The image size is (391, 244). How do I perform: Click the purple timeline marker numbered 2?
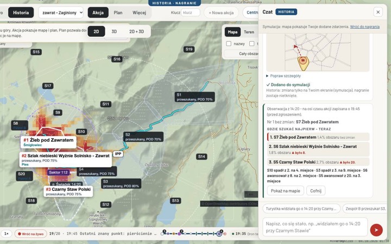tap(179, 234)
